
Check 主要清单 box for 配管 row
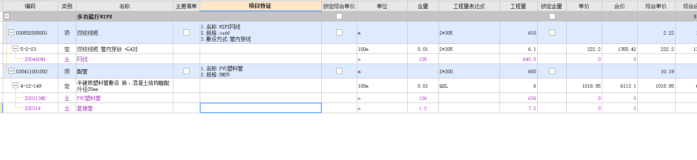(x=187, y=71)
